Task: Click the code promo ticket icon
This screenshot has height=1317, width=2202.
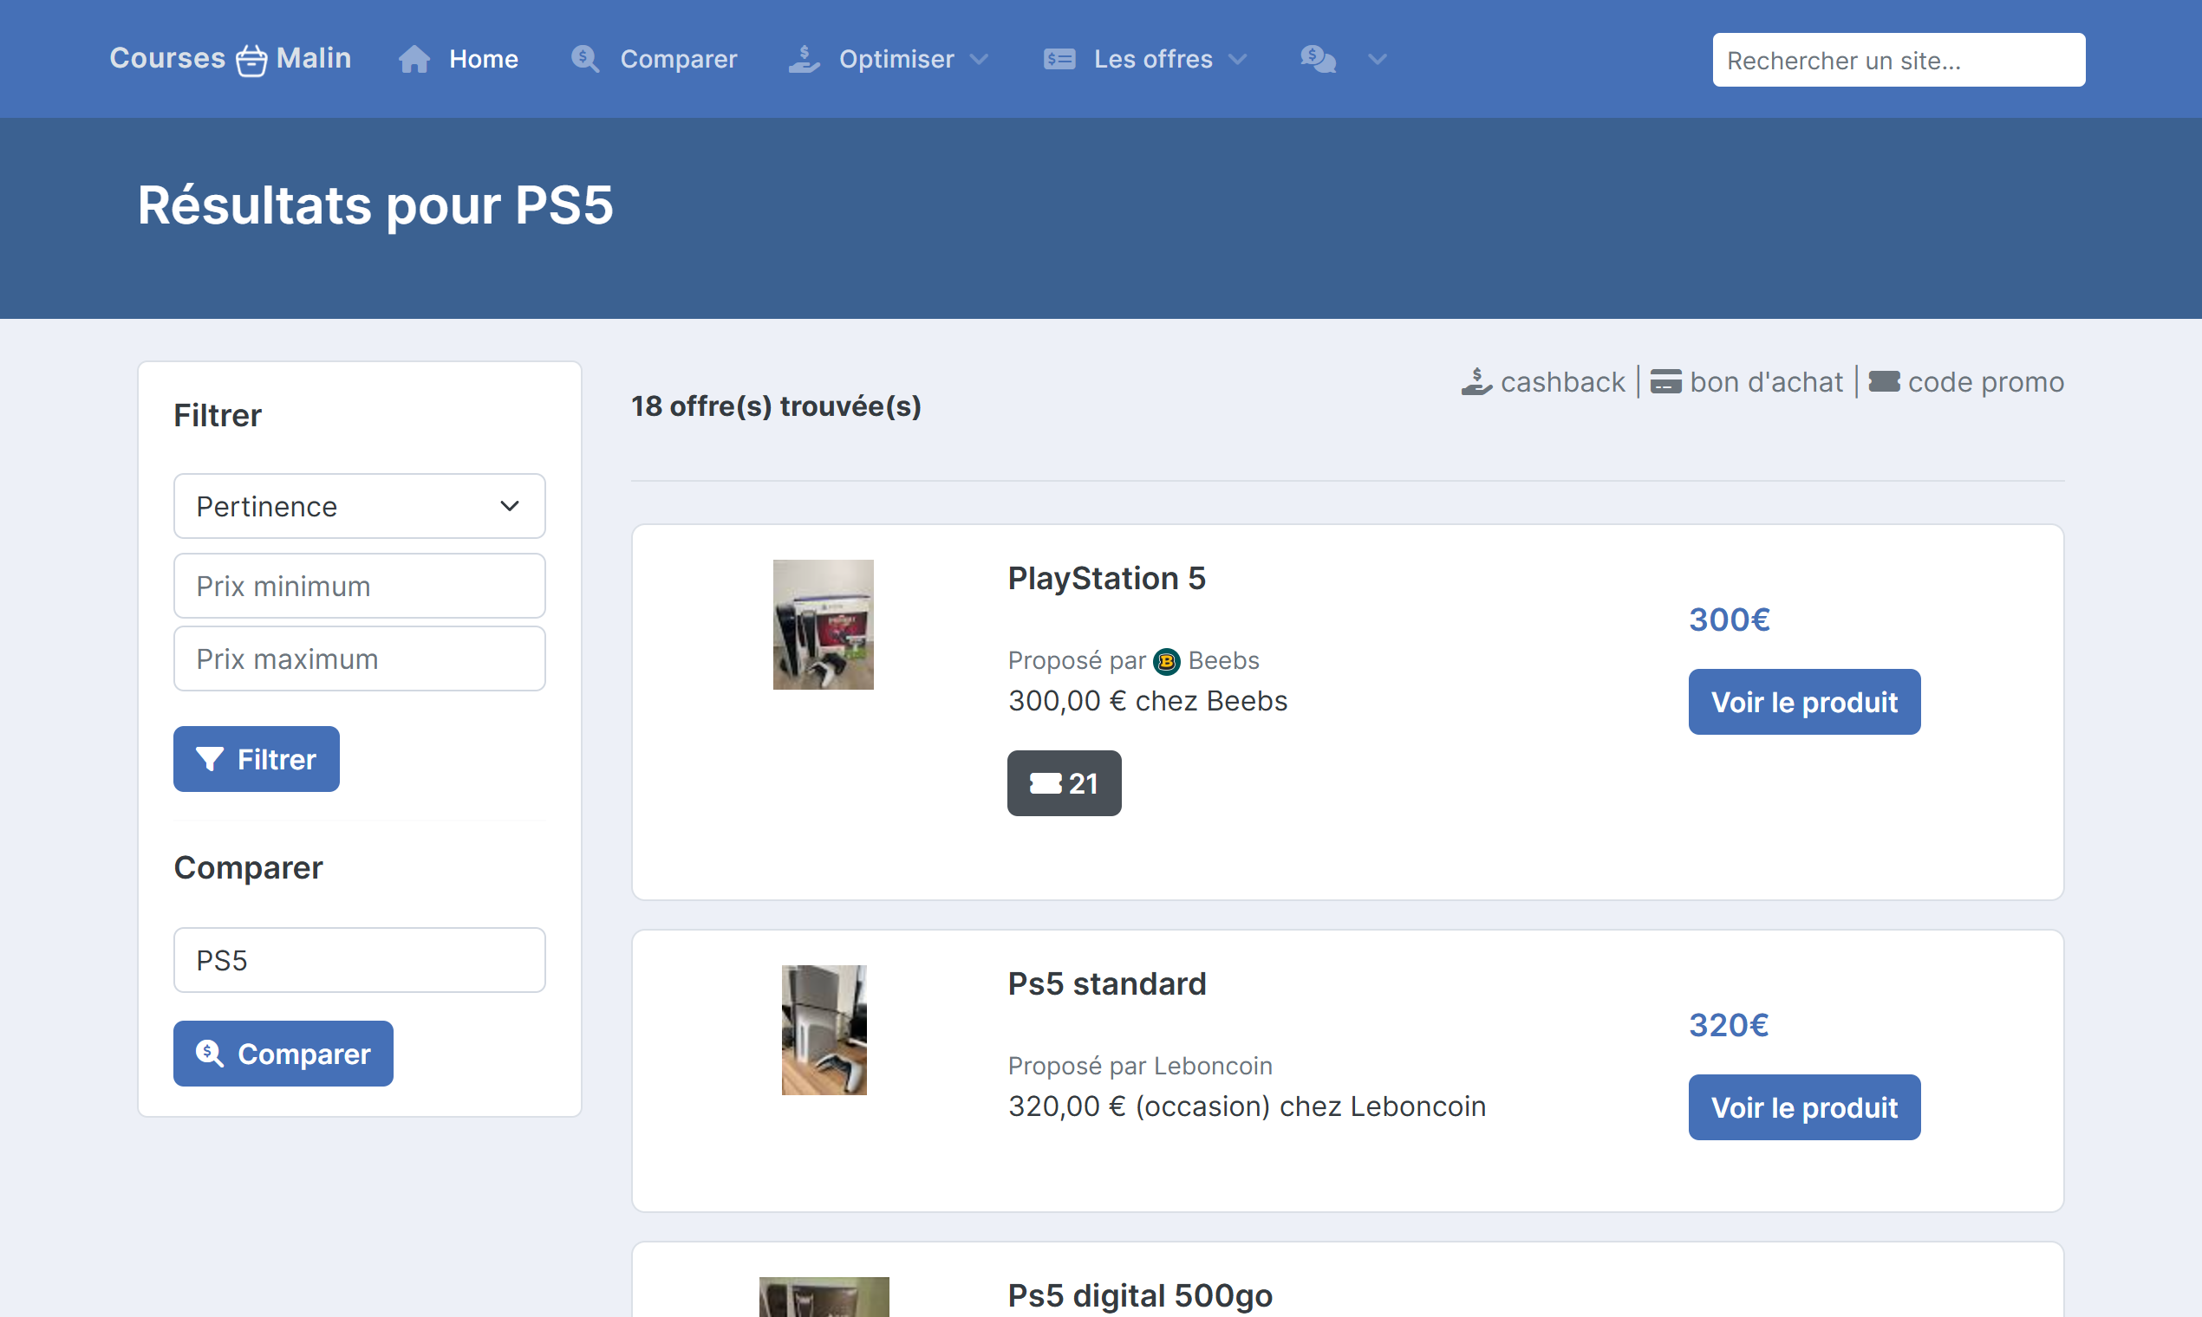Action: click(x=1883, y=381)
